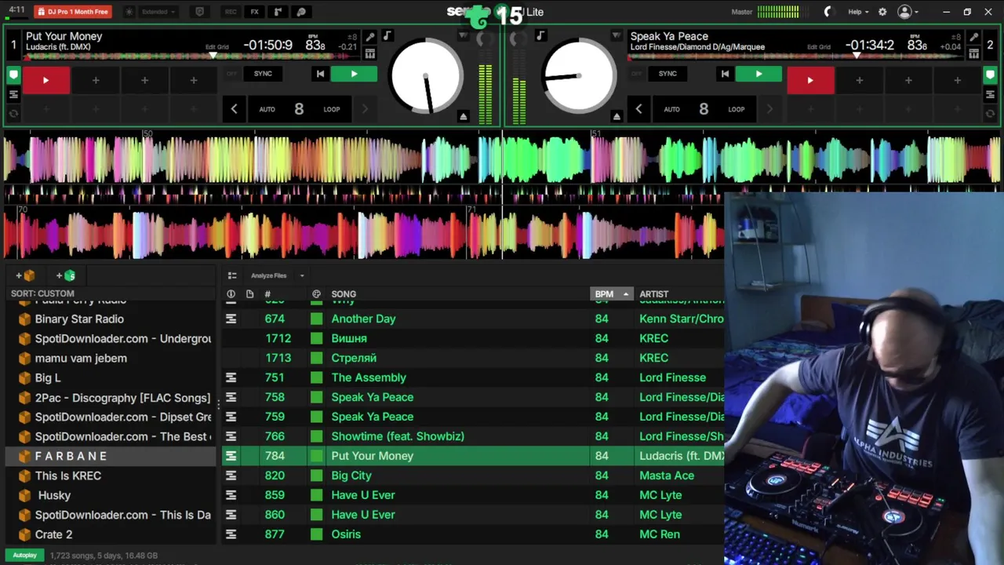Click the shield icon in top toolbar
The image size is (1004, 565).
click(199, 12)
